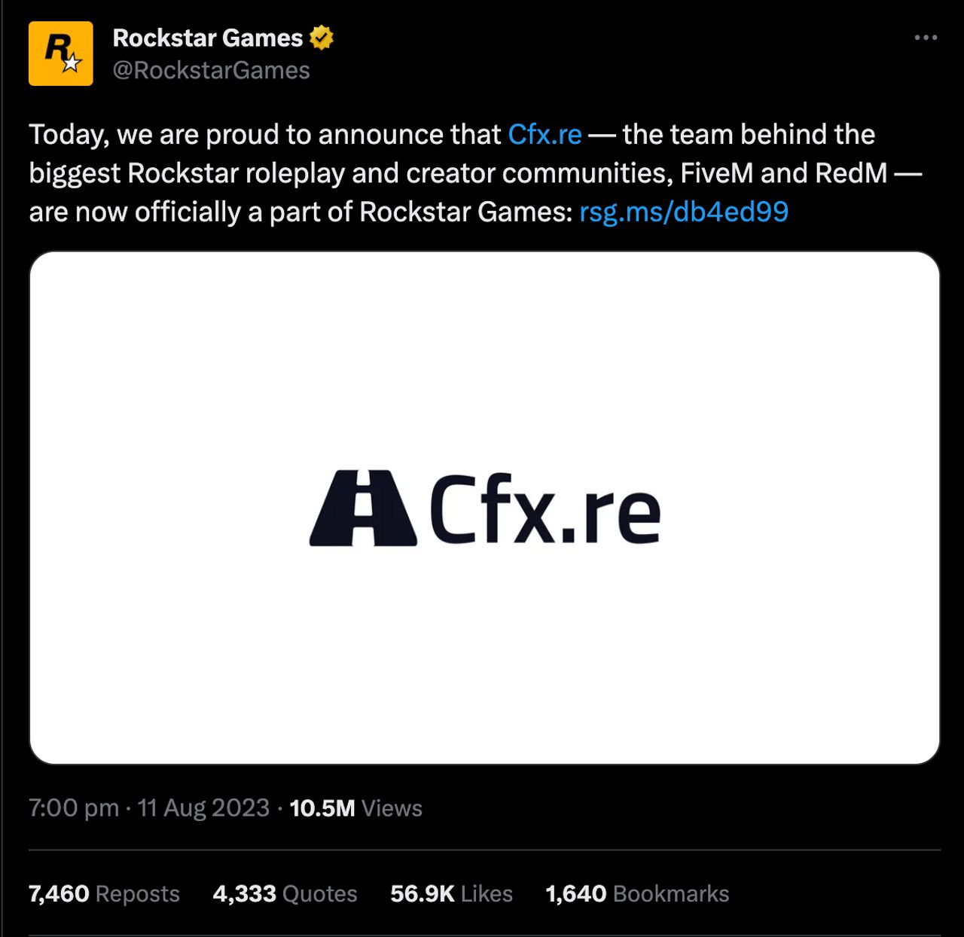Open the three-dot more options menu
The height and width of the screenshot is (937, 964).
point(926,38)
